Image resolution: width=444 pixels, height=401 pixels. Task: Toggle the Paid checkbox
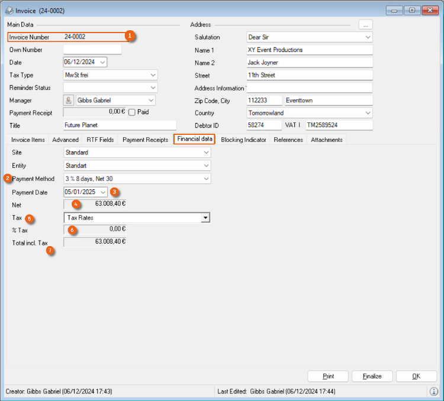pyautogui.click(x=131, y=112)
